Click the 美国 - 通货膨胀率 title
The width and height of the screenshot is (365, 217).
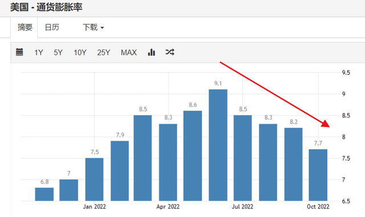46,7
